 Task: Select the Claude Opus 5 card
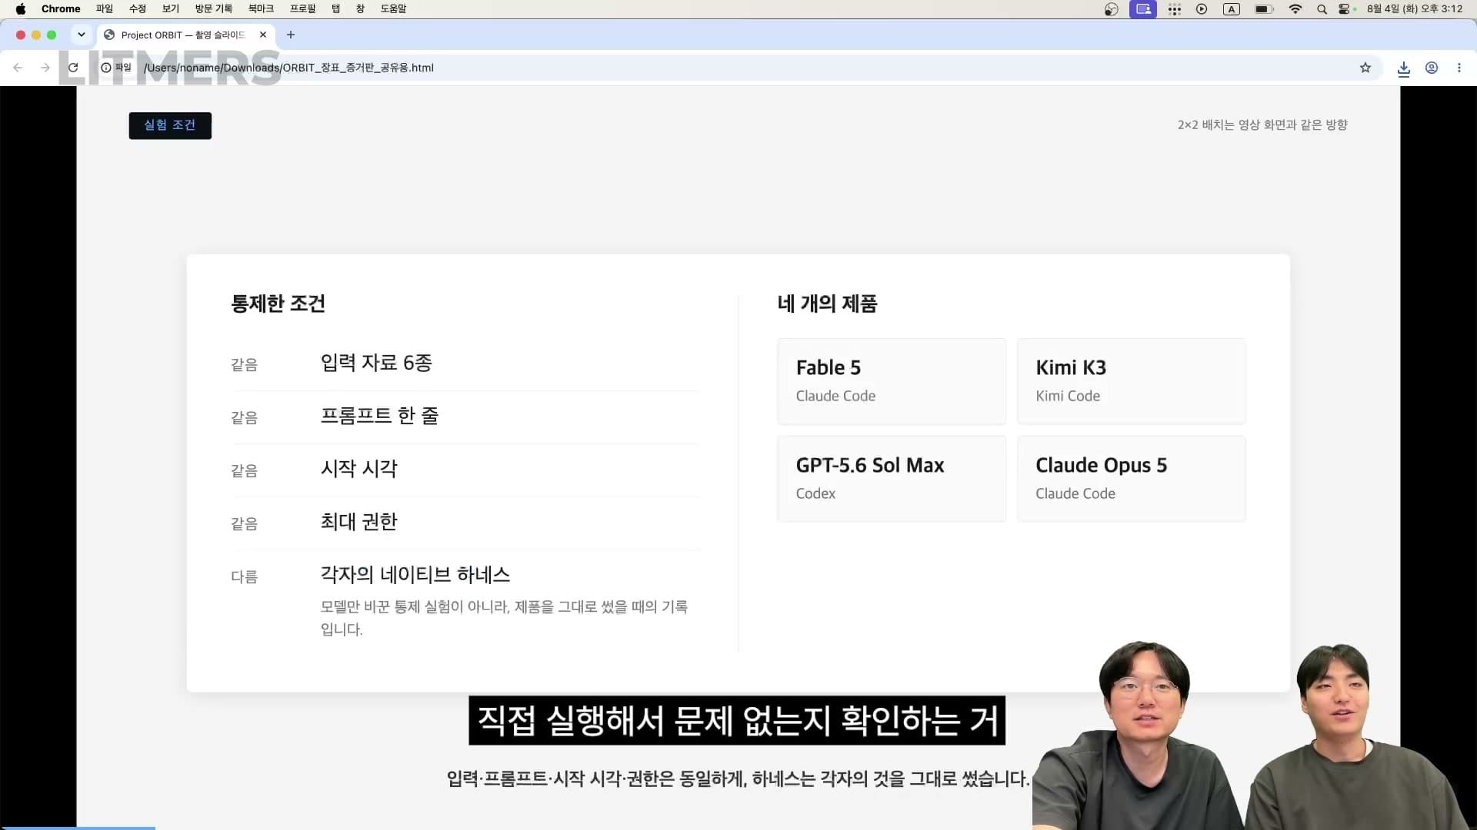point(1132,479)
